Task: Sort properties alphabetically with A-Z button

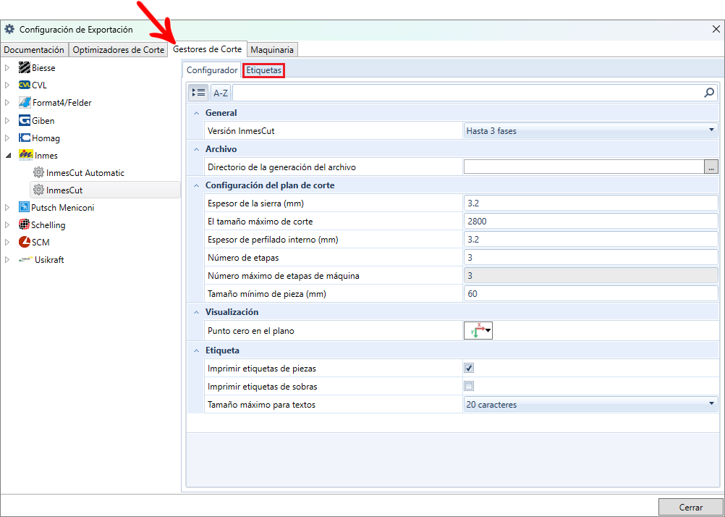Action: click(220, 93)
